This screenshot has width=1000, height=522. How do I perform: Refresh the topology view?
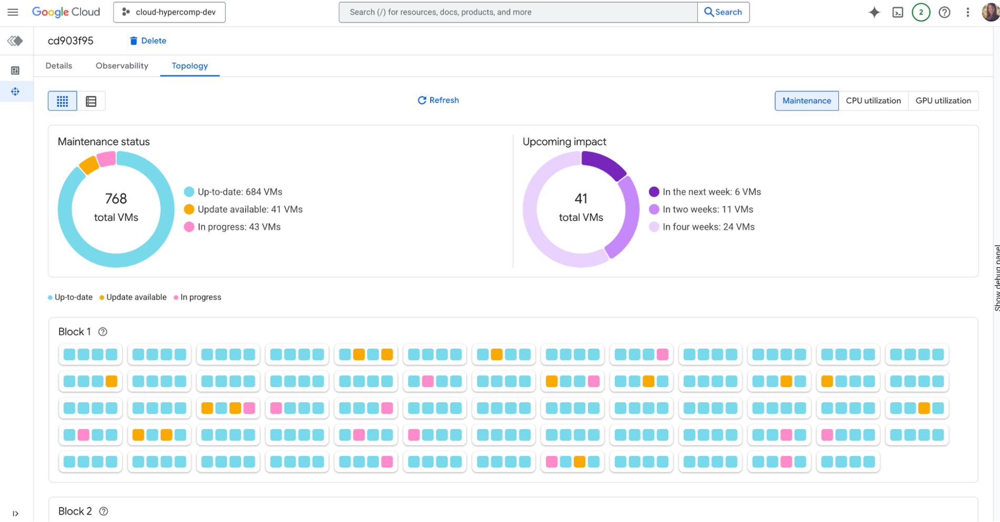pos(438,100)
